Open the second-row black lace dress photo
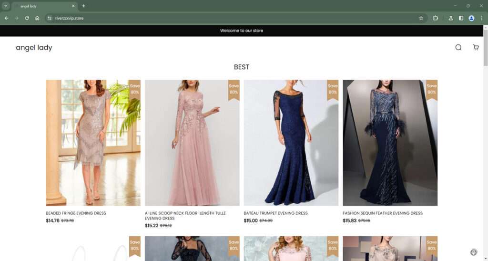 click(x=192, y=249)
